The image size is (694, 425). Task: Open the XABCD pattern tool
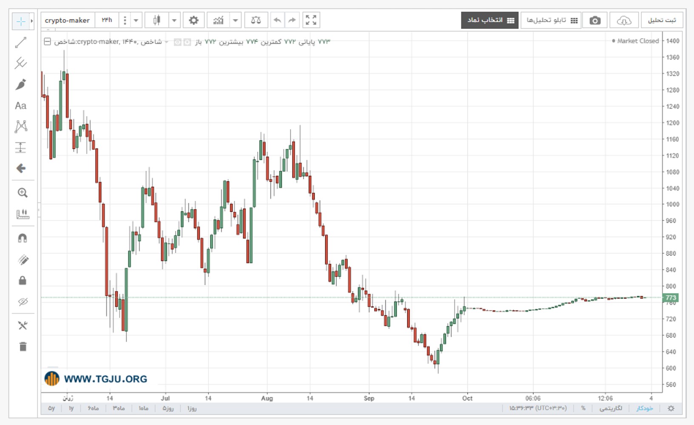21,126
